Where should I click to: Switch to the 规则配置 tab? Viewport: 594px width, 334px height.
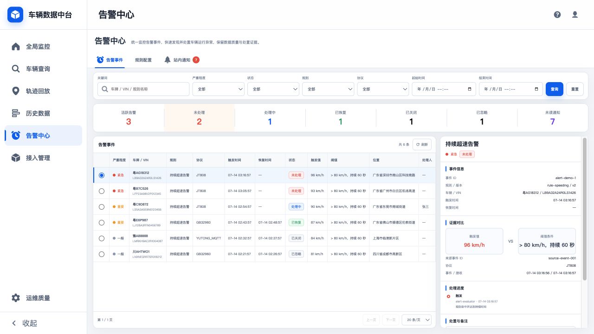coord(143,60)
